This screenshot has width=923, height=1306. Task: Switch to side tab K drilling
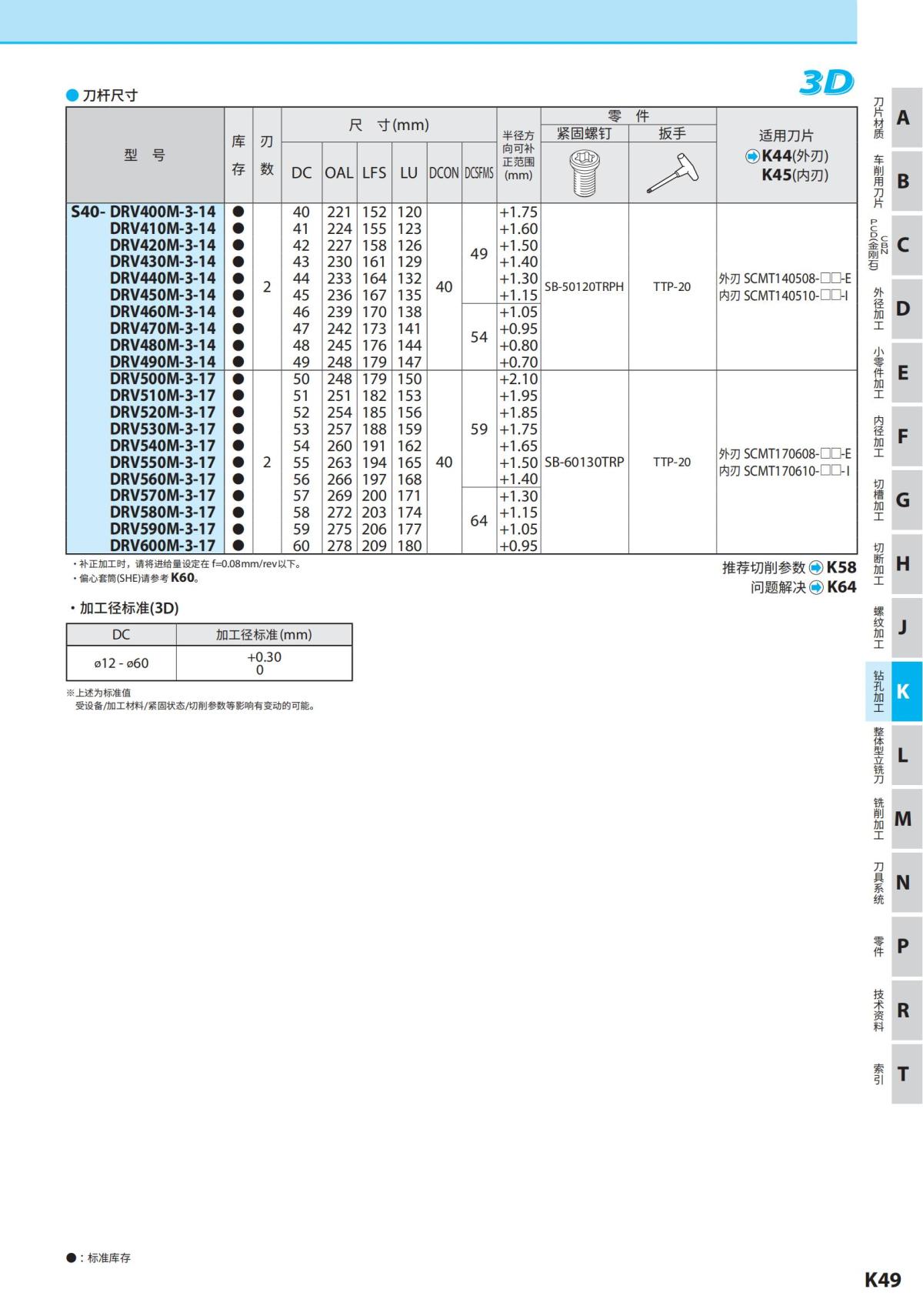click(895, 691)
